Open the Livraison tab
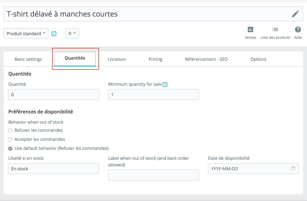Image resolution: width=307 pixels, height=201 pixels. tap(117, 59)
